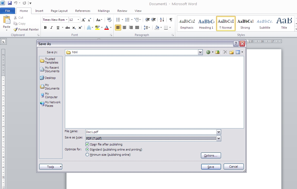Switch to the Mailings tab
Screen dimensions: 297x189
104,11
